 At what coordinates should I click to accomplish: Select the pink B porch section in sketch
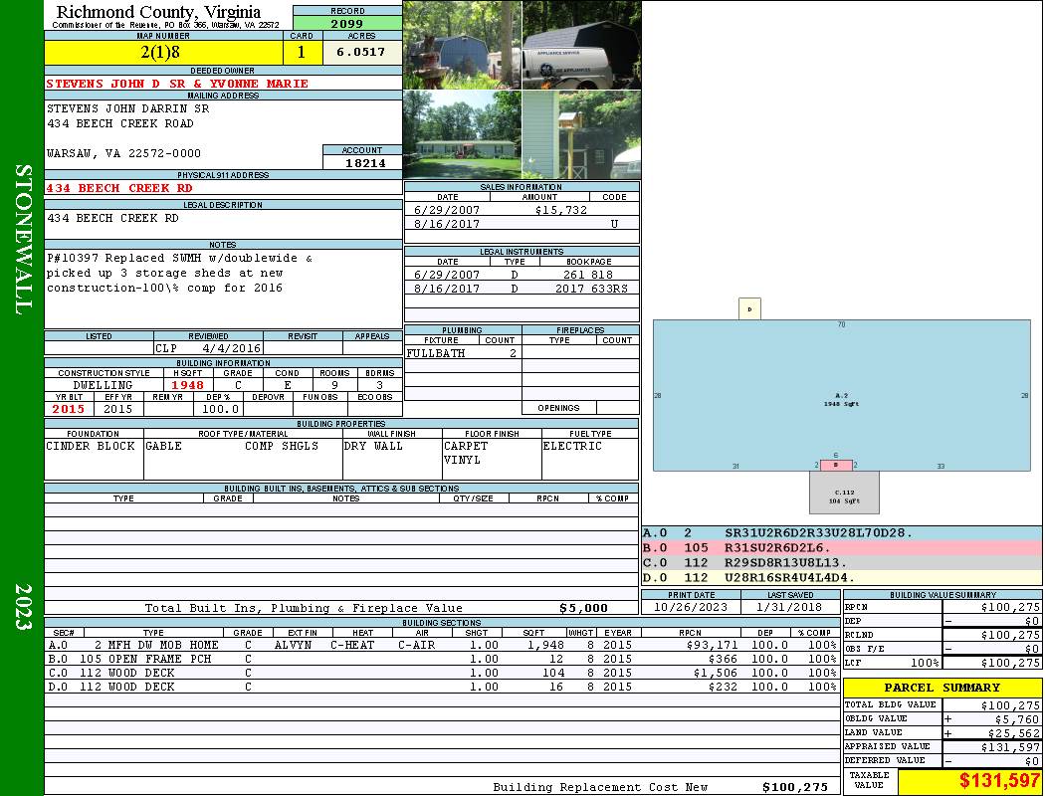(836, 465)
